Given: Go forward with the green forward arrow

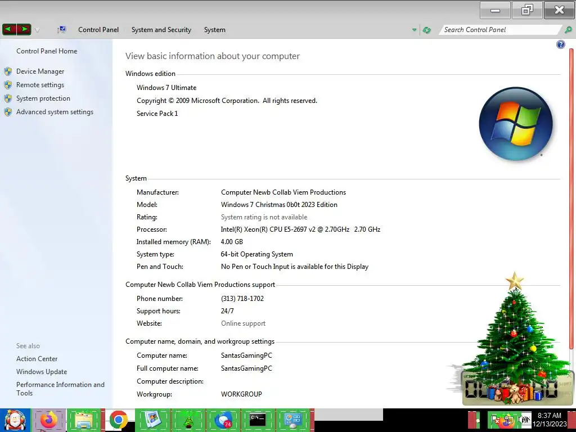Looking at the screenshot, I should 24,29.
